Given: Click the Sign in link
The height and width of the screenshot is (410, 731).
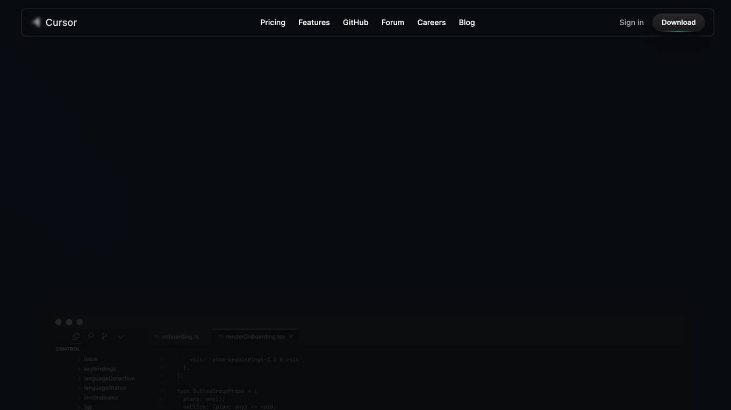Looking at the screenshot, I should tap(631, 23).
